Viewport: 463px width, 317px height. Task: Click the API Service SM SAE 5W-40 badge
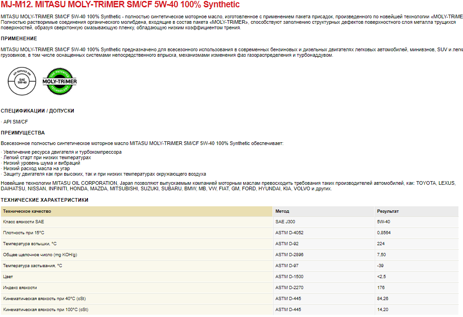pos(22,81)
